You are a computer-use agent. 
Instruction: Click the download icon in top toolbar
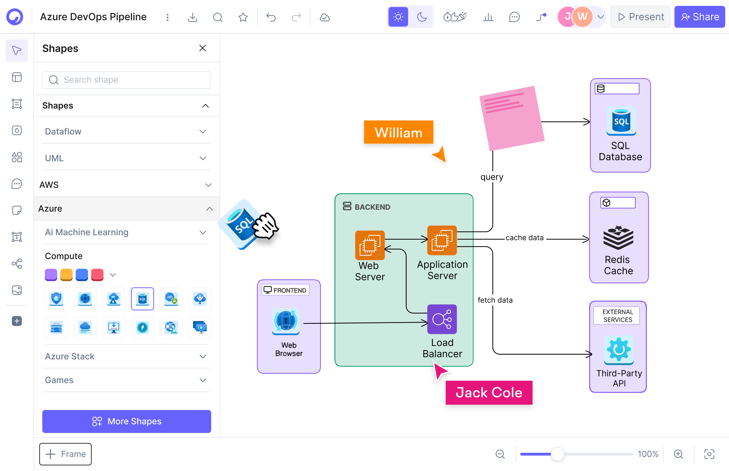192,17
